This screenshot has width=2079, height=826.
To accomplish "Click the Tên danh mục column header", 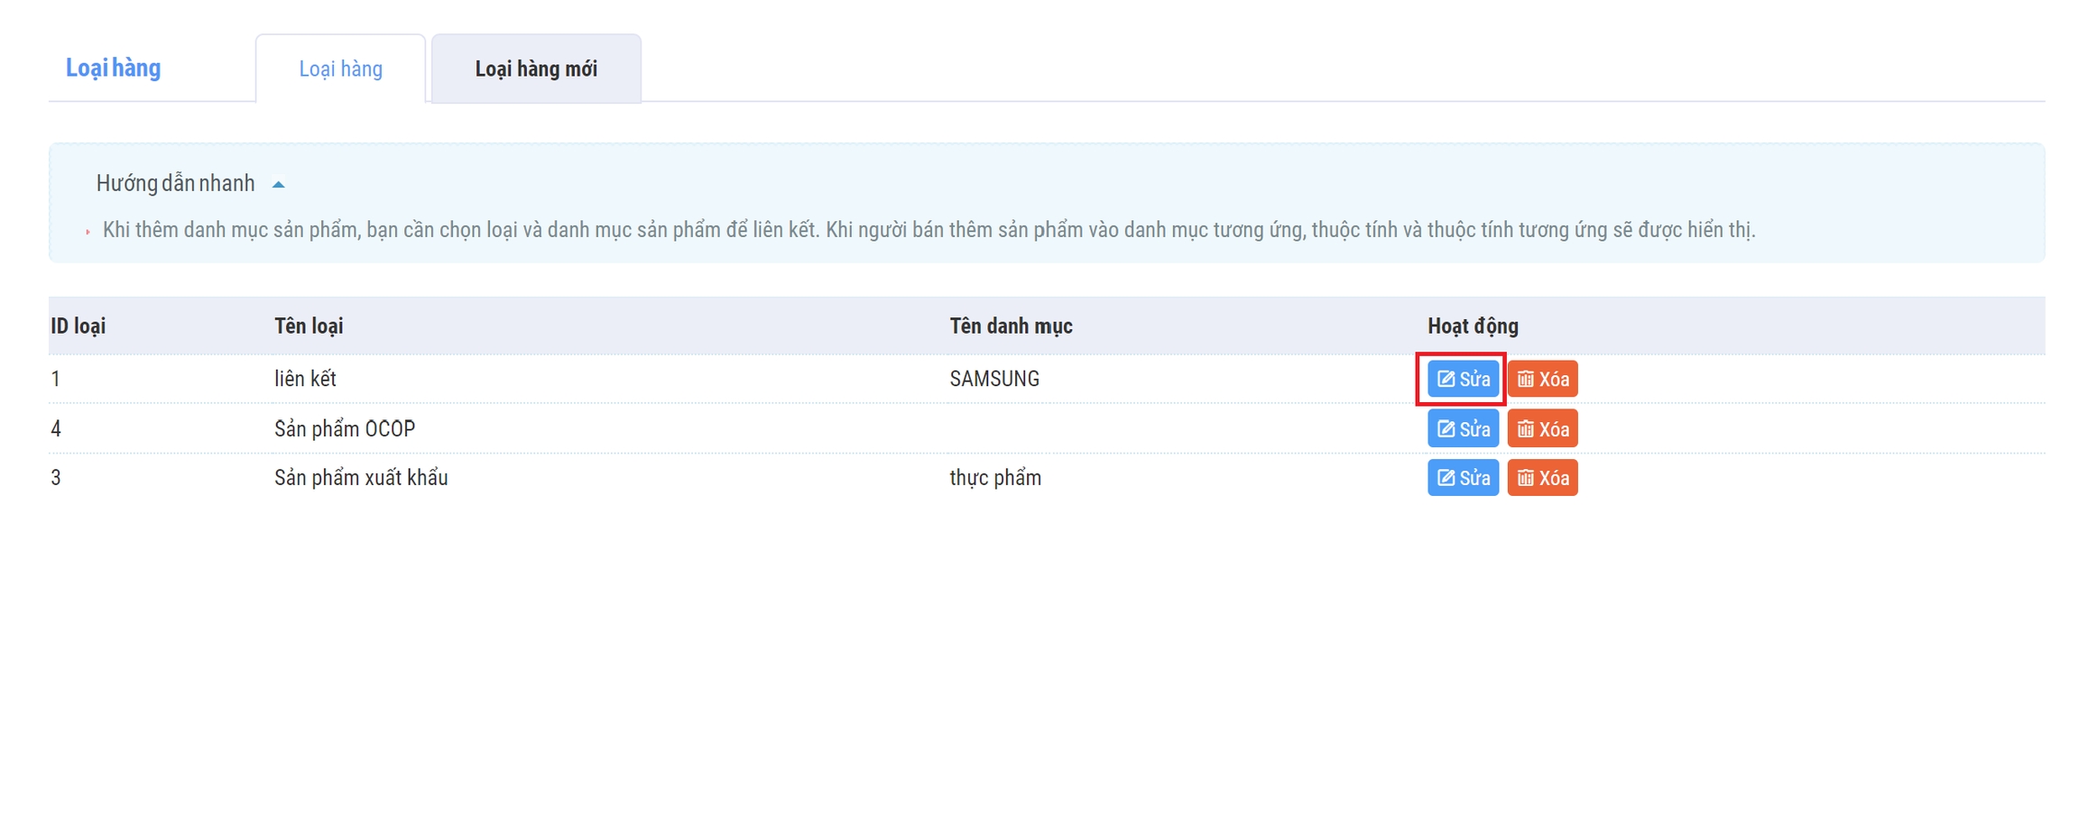I will [x=1011, y=326].
